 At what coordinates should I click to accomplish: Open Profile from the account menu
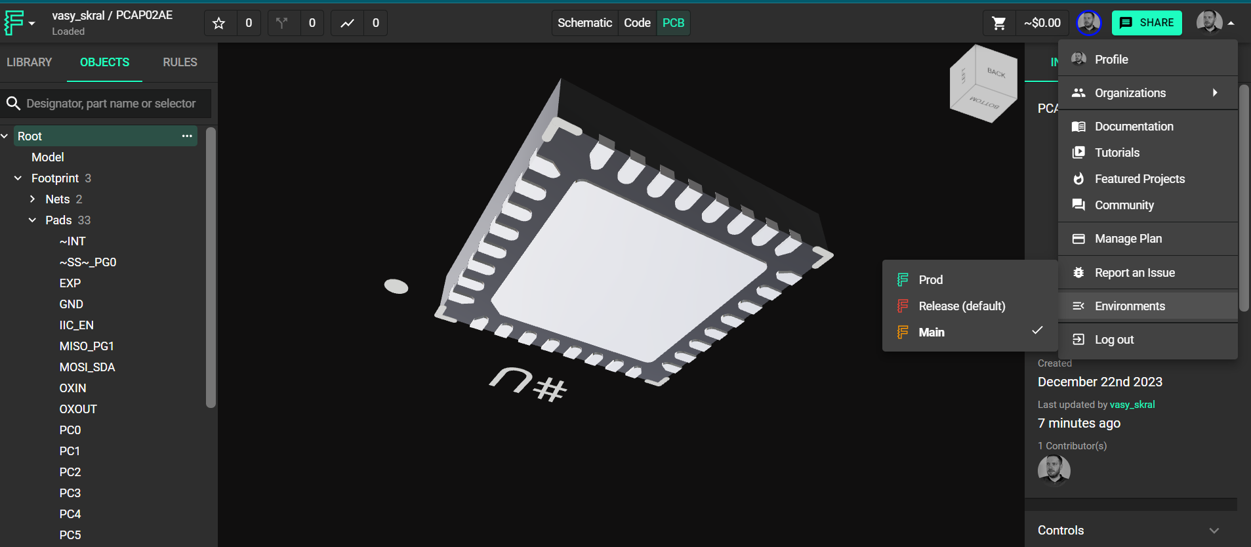pyautogui.click(x=1148, y=59)
